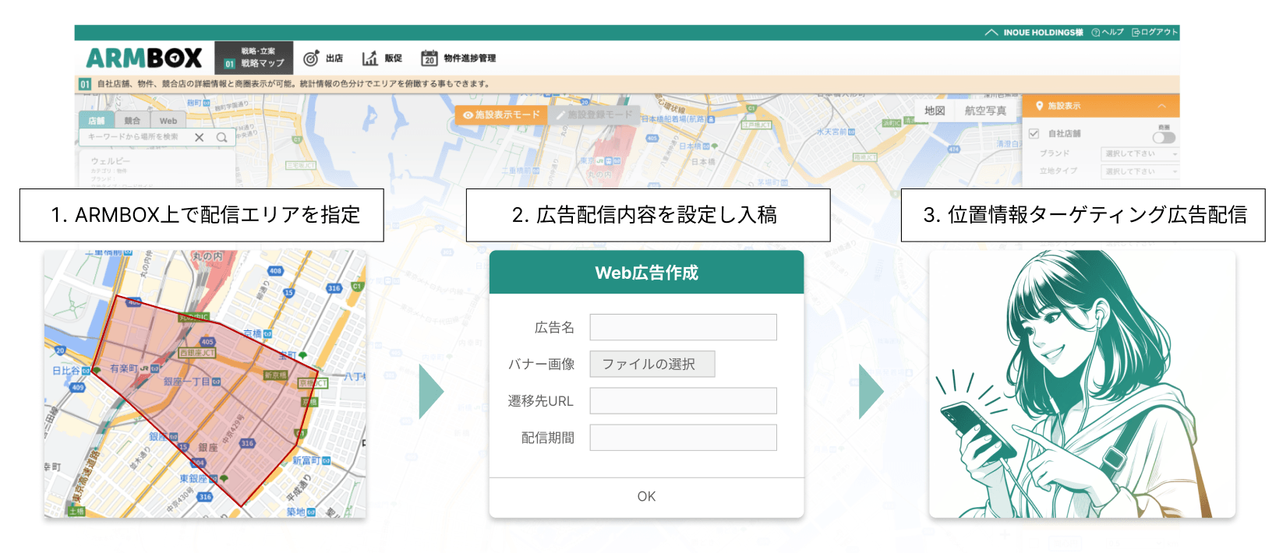Click the 広告名 input field
1283x553 pixels.
coord(683,327)
